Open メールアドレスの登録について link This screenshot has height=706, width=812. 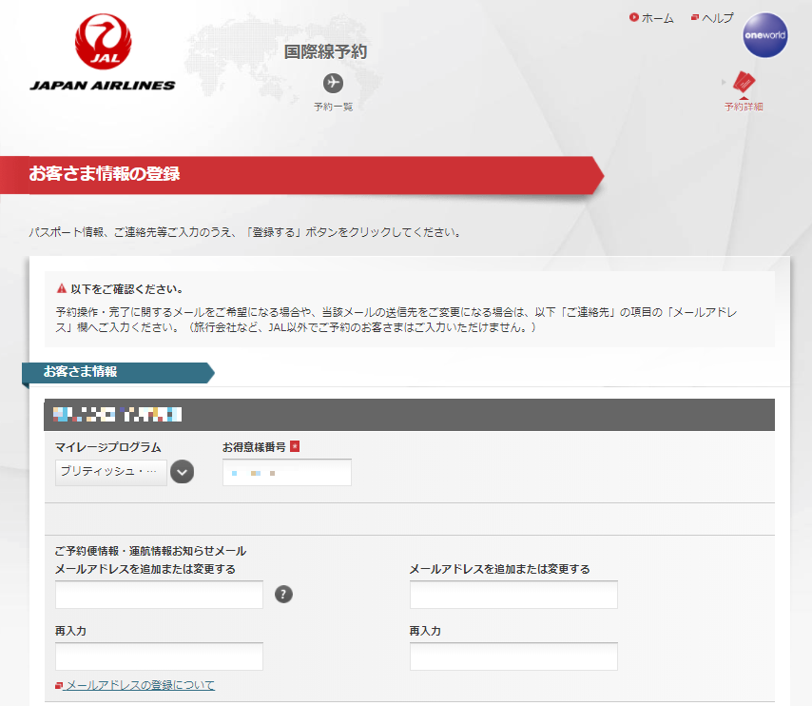pos(140,685)
